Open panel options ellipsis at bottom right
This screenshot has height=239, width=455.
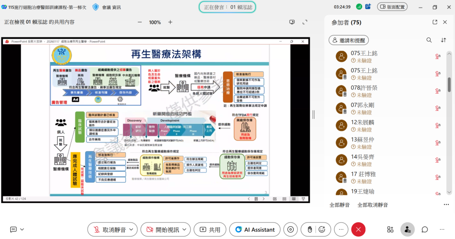[x=442, y=229]
